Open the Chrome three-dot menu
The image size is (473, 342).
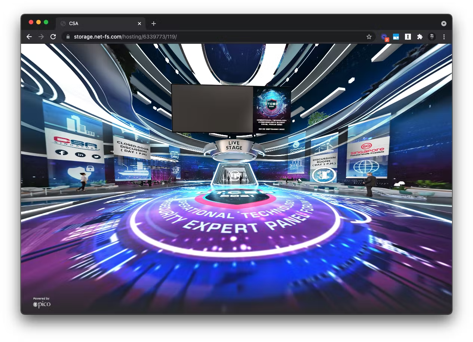tap(444, 37)
